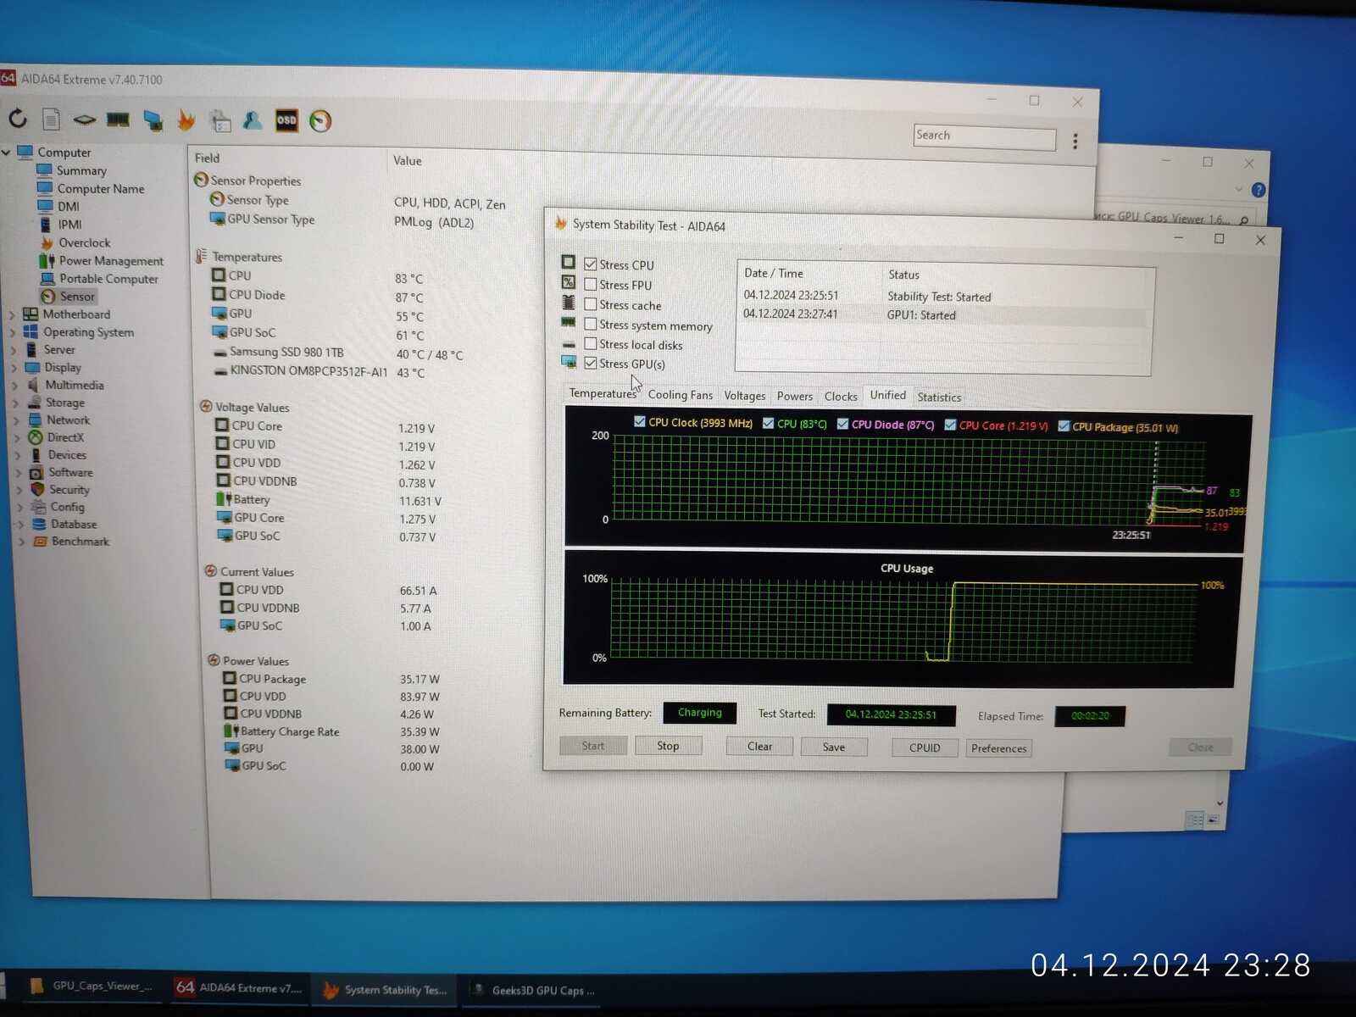
Task: Expand the Multimedia tree node
Action: click(14, 386)
